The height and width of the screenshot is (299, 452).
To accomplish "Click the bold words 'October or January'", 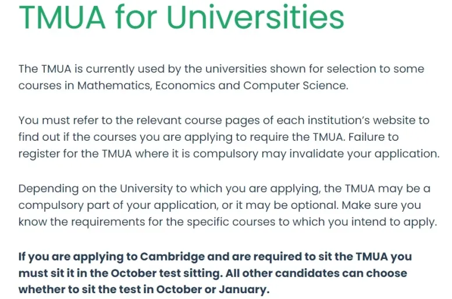I will pos(213,290).
